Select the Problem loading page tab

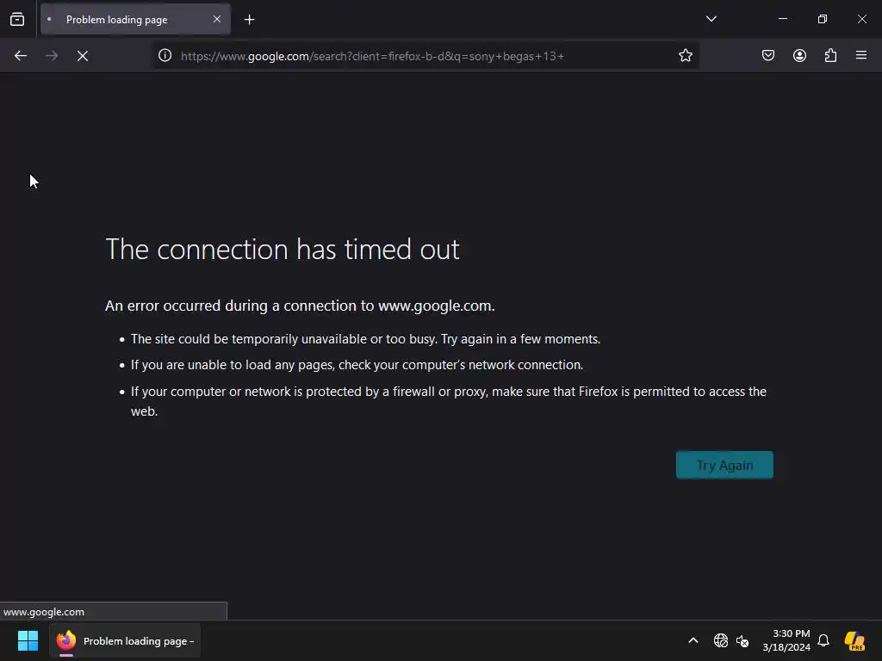pyautogui.click(x=135, y=19)
